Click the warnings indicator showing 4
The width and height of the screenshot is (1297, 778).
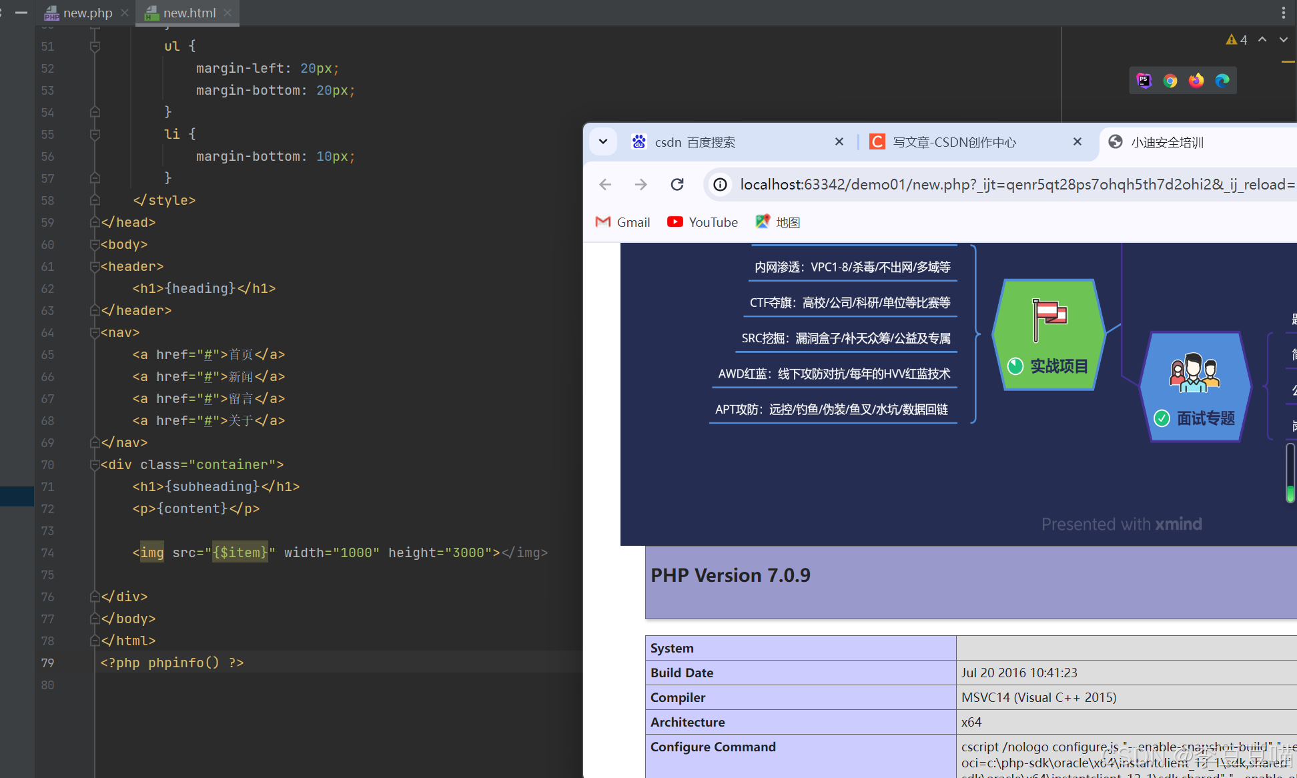click(1236, 40)
